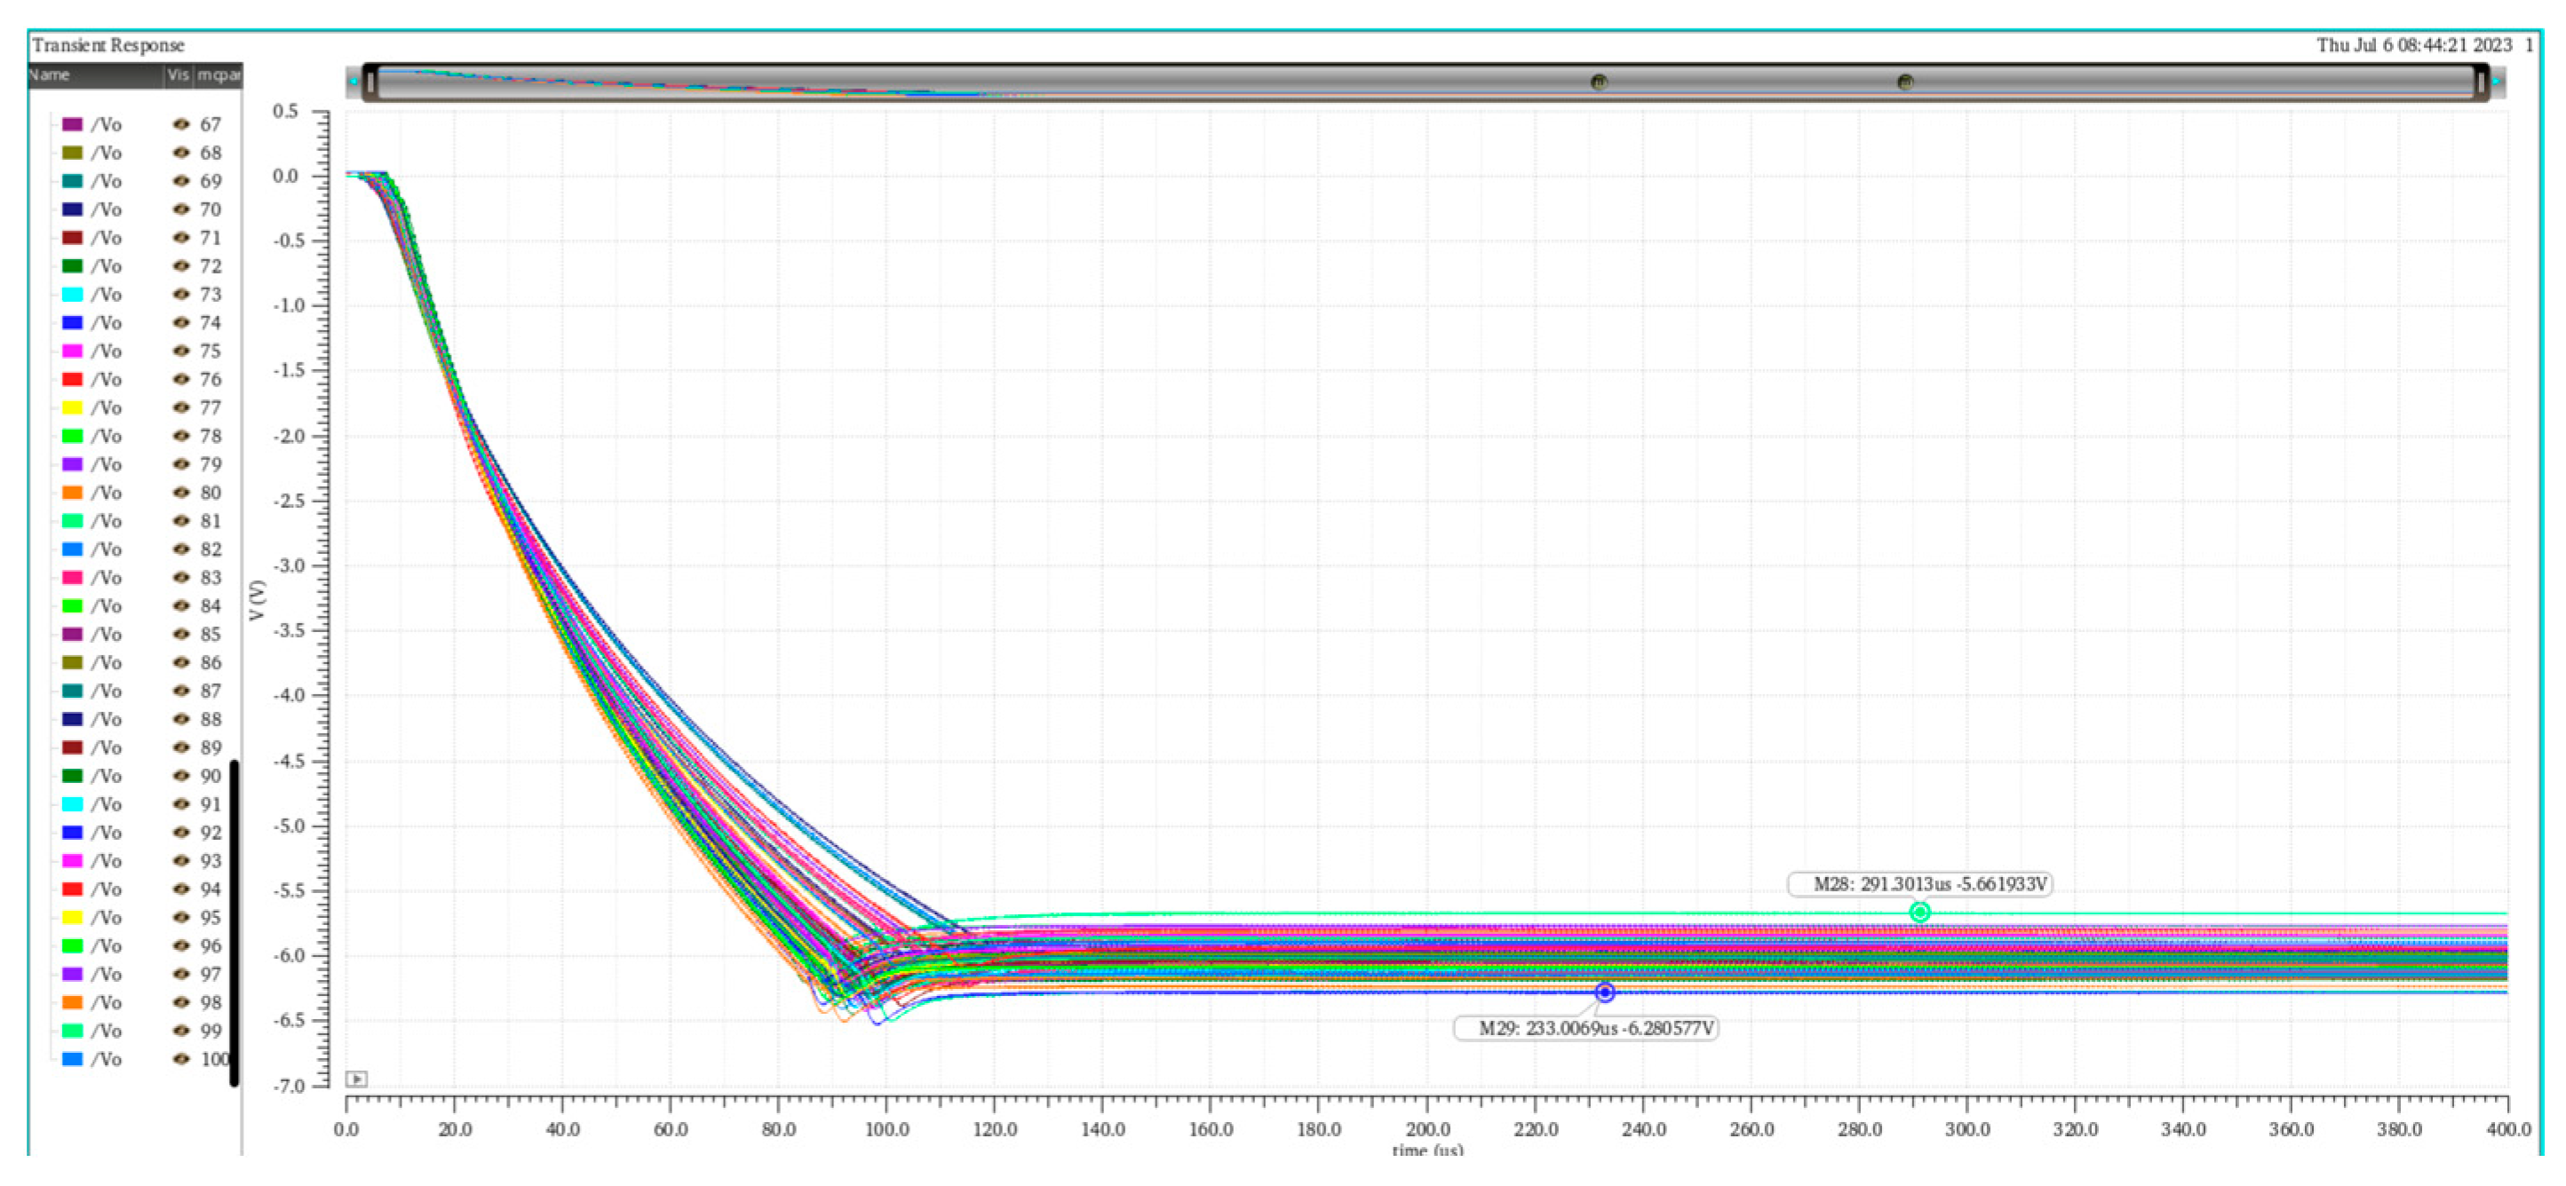Click the right marker icon in the overview strip
Screen dimensions: 2566x1186
pos(1903,82)
